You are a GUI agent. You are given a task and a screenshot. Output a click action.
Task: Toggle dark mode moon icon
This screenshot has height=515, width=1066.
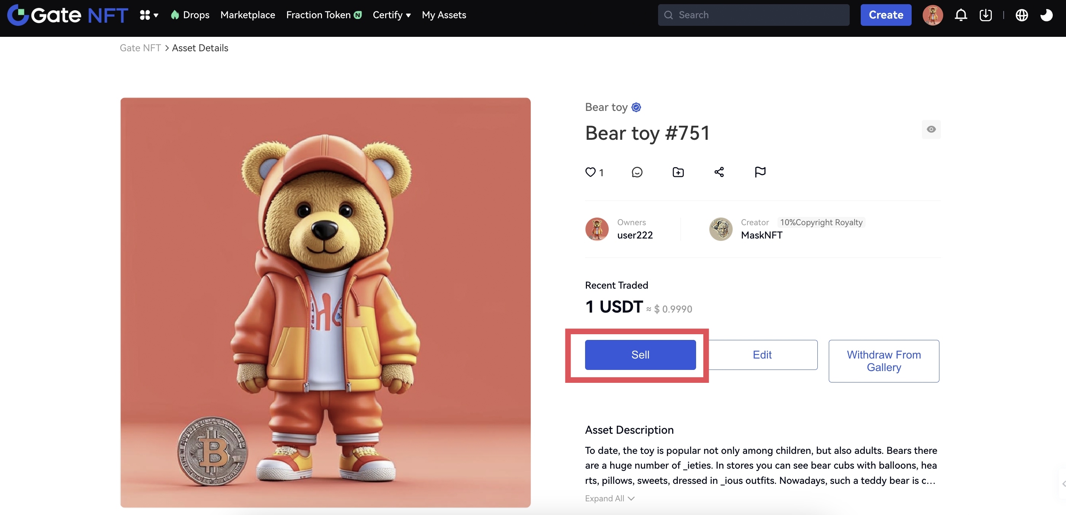(1046, 15)
